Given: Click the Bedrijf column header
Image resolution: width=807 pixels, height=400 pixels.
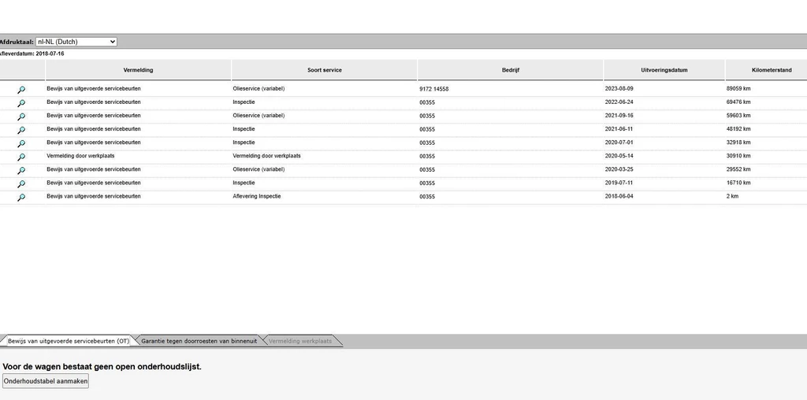Looking at the screenshot, I should (x=510, y=70).
